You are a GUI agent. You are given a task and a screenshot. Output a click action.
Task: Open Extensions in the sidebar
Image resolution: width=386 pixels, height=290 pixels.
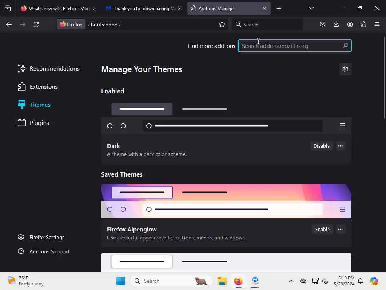pyautogui.click(x=38, y=87)
